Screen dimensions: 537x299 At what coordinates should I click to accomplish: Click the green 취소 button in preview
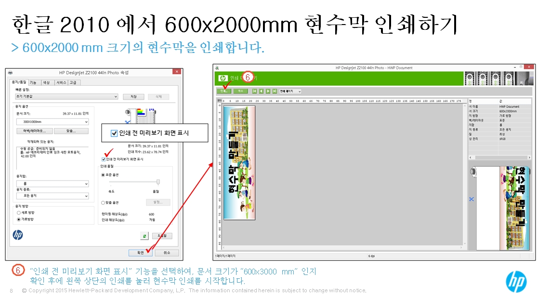coord(241,91)
